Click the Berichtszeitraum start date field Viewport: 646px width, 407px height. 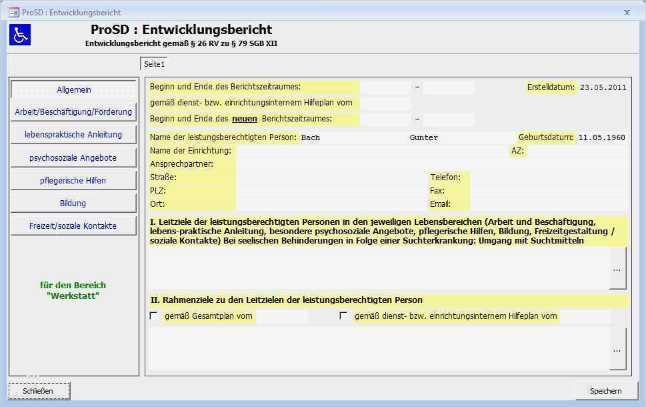(x=385, y=87)
